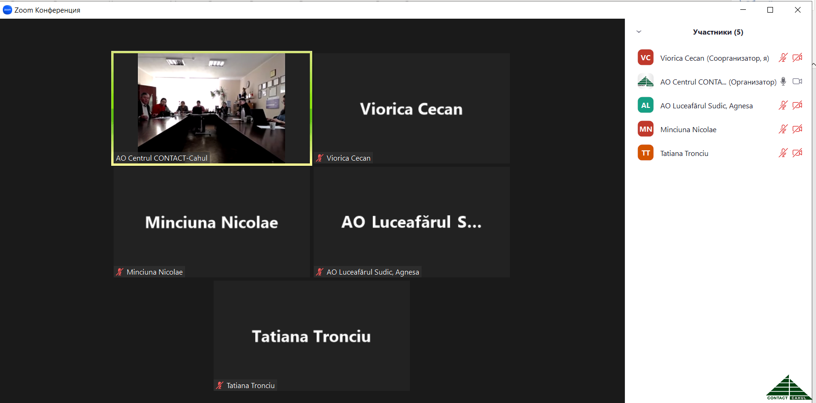The image size is (816, 403).
Task: Click the CONTACT Cahul logo in corner
Action: point(788,388)
